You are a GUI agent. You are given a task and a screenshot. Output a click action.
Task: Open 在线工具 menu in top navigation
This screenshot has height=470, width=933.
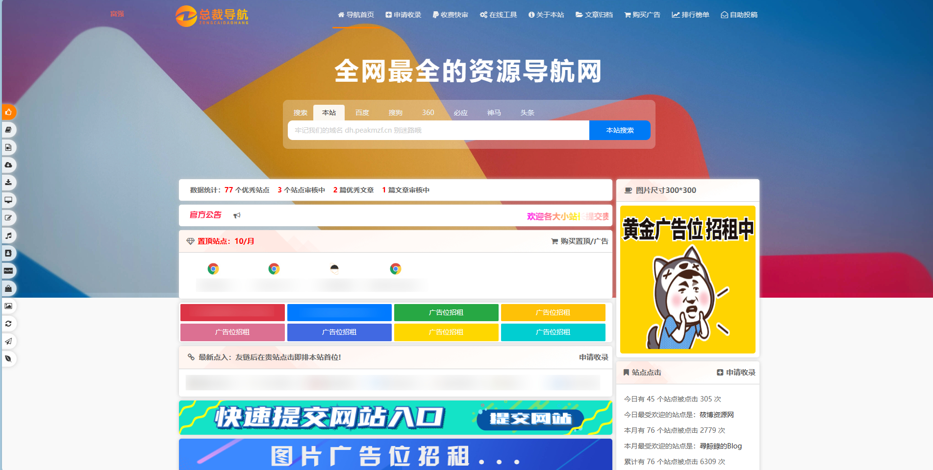coord(498,15)
